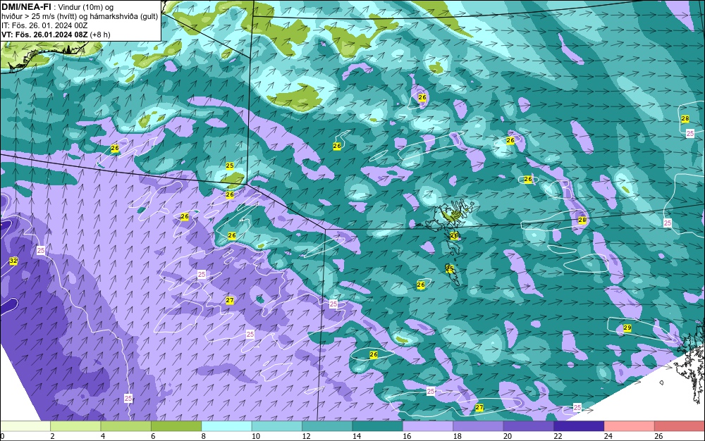Click the 18–20 m/s purple legend swatch
This screenshot has width=705, height=441.
click(x=479, y=426)
